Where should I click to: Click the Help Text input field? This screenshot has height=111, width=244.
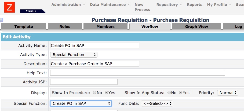(137, 73)
